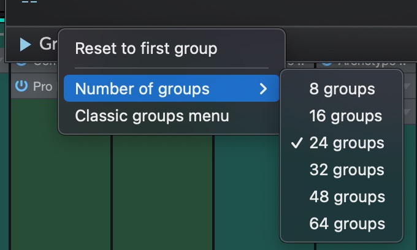Select Classic groups menu entry
This screenshot has height=250, width=417.
[x=152, y=116]
